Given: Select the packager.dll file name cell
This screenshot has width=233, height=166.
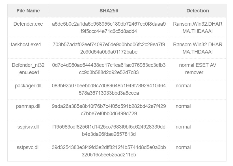Looking at the screenshot, I should [x=28, y=86].
